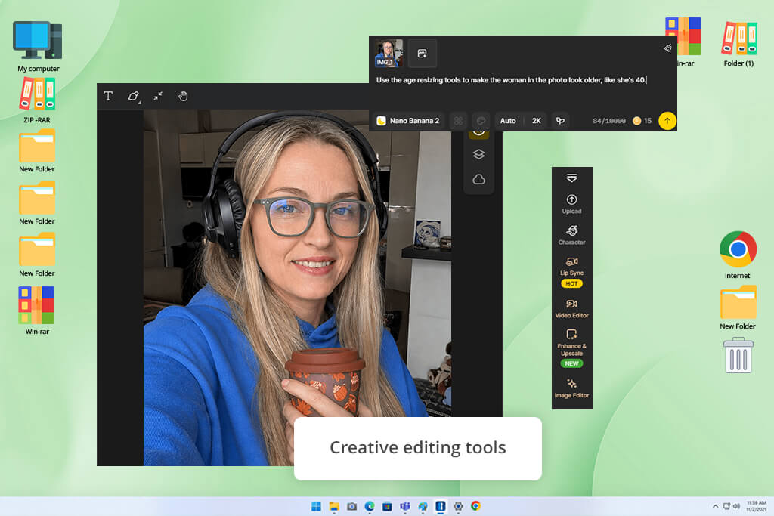Collapse the side tool panel
Image resolution: width=774 pixels, height=516 pixels.
coord(571,178)
